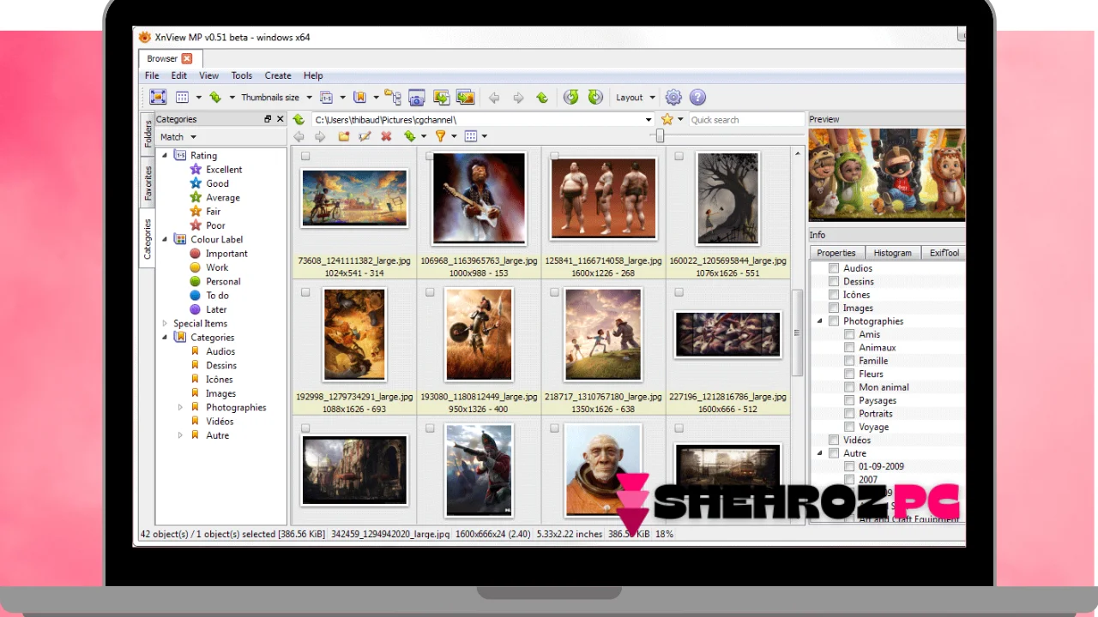Click the sort icon in main toolbar

coord(215,98)
